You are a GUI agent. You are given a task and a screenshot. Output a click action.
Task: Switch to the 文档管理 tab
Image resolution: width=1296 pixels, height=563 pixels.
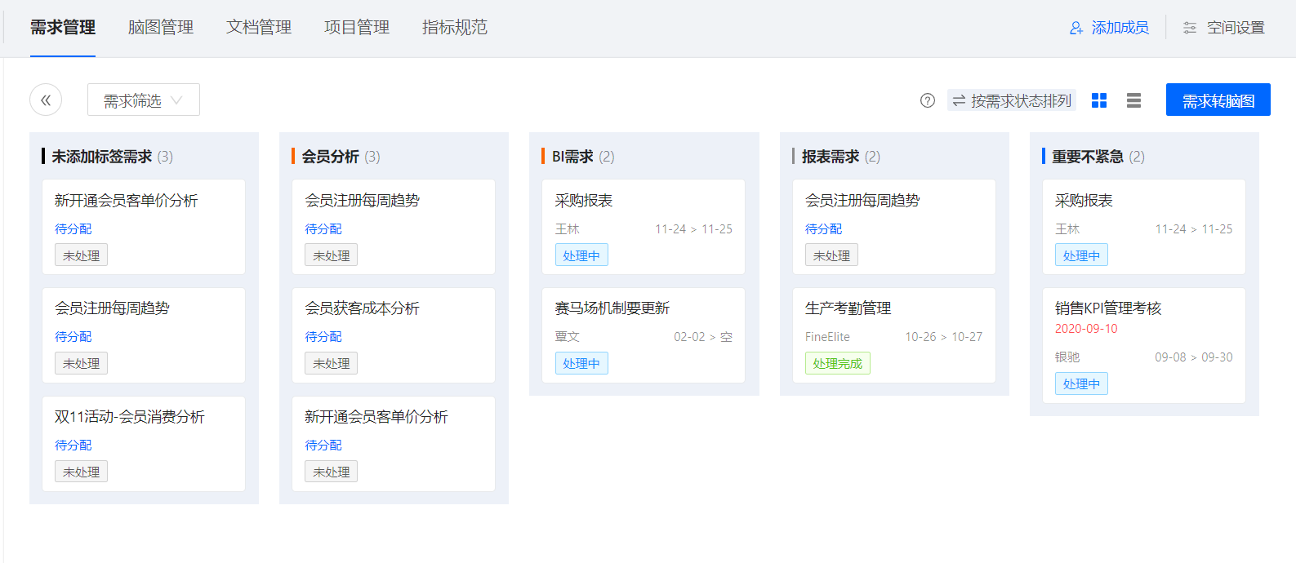[x=259, y=28]
